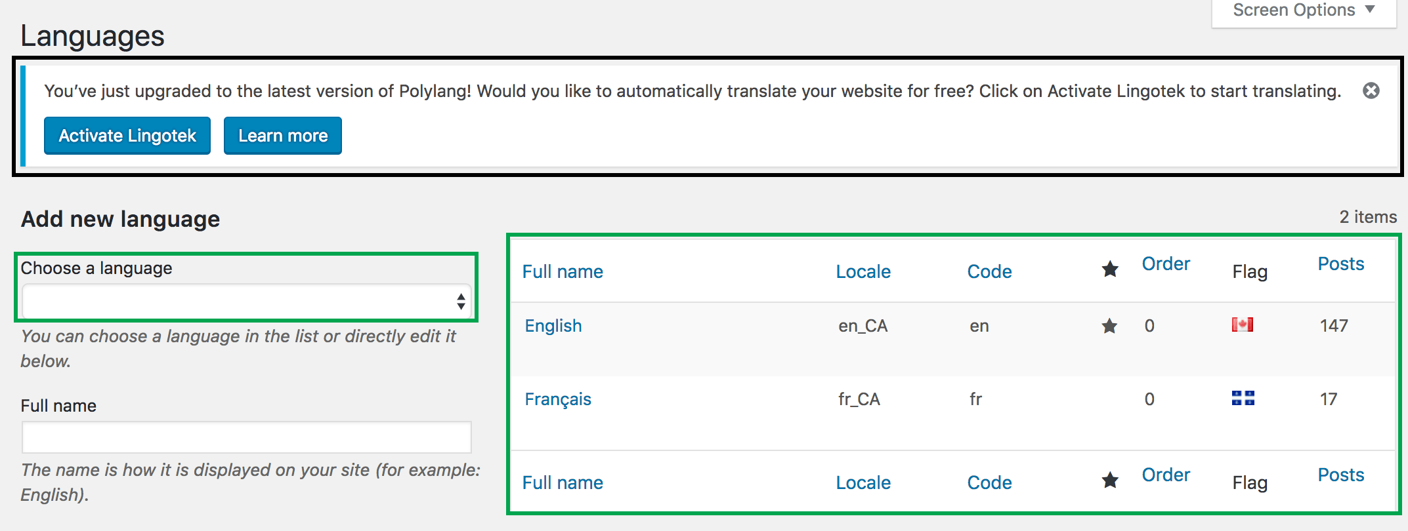Click the 17 posts count
This screenshot has height=531, width=1408.
[x=1329, y=399]
